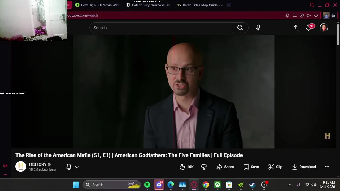
Task: Click the GX icon in Opera sidebar
Action: (x=5, y=166)
